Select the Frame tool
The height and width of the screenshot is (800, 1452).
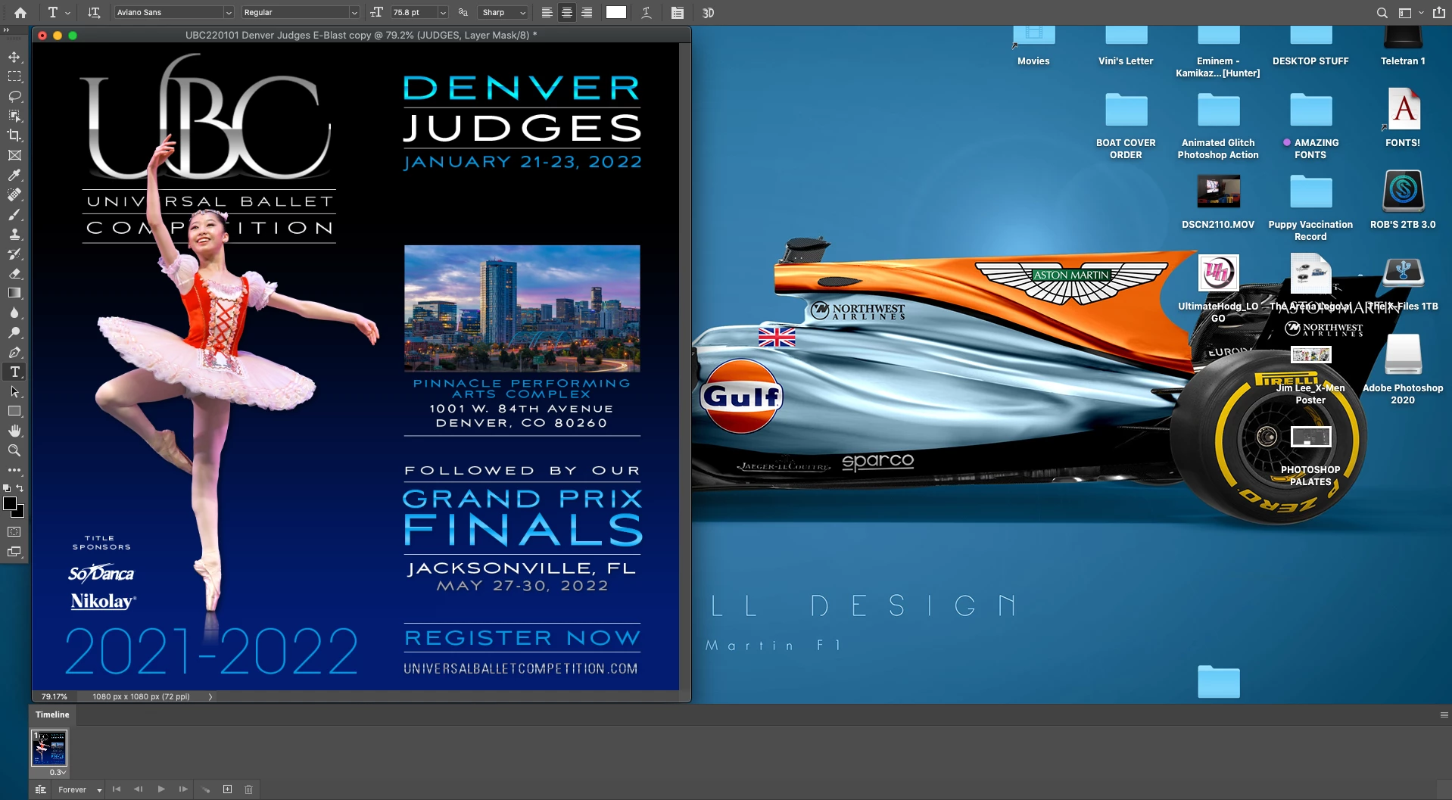14,155
